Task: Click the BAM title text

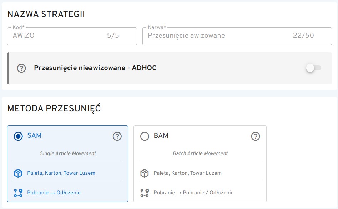Action: tap(161, 136)
